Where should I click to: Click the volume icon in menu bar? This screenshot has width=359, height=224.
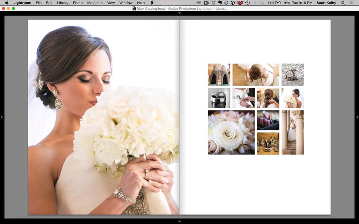(287, 3)
